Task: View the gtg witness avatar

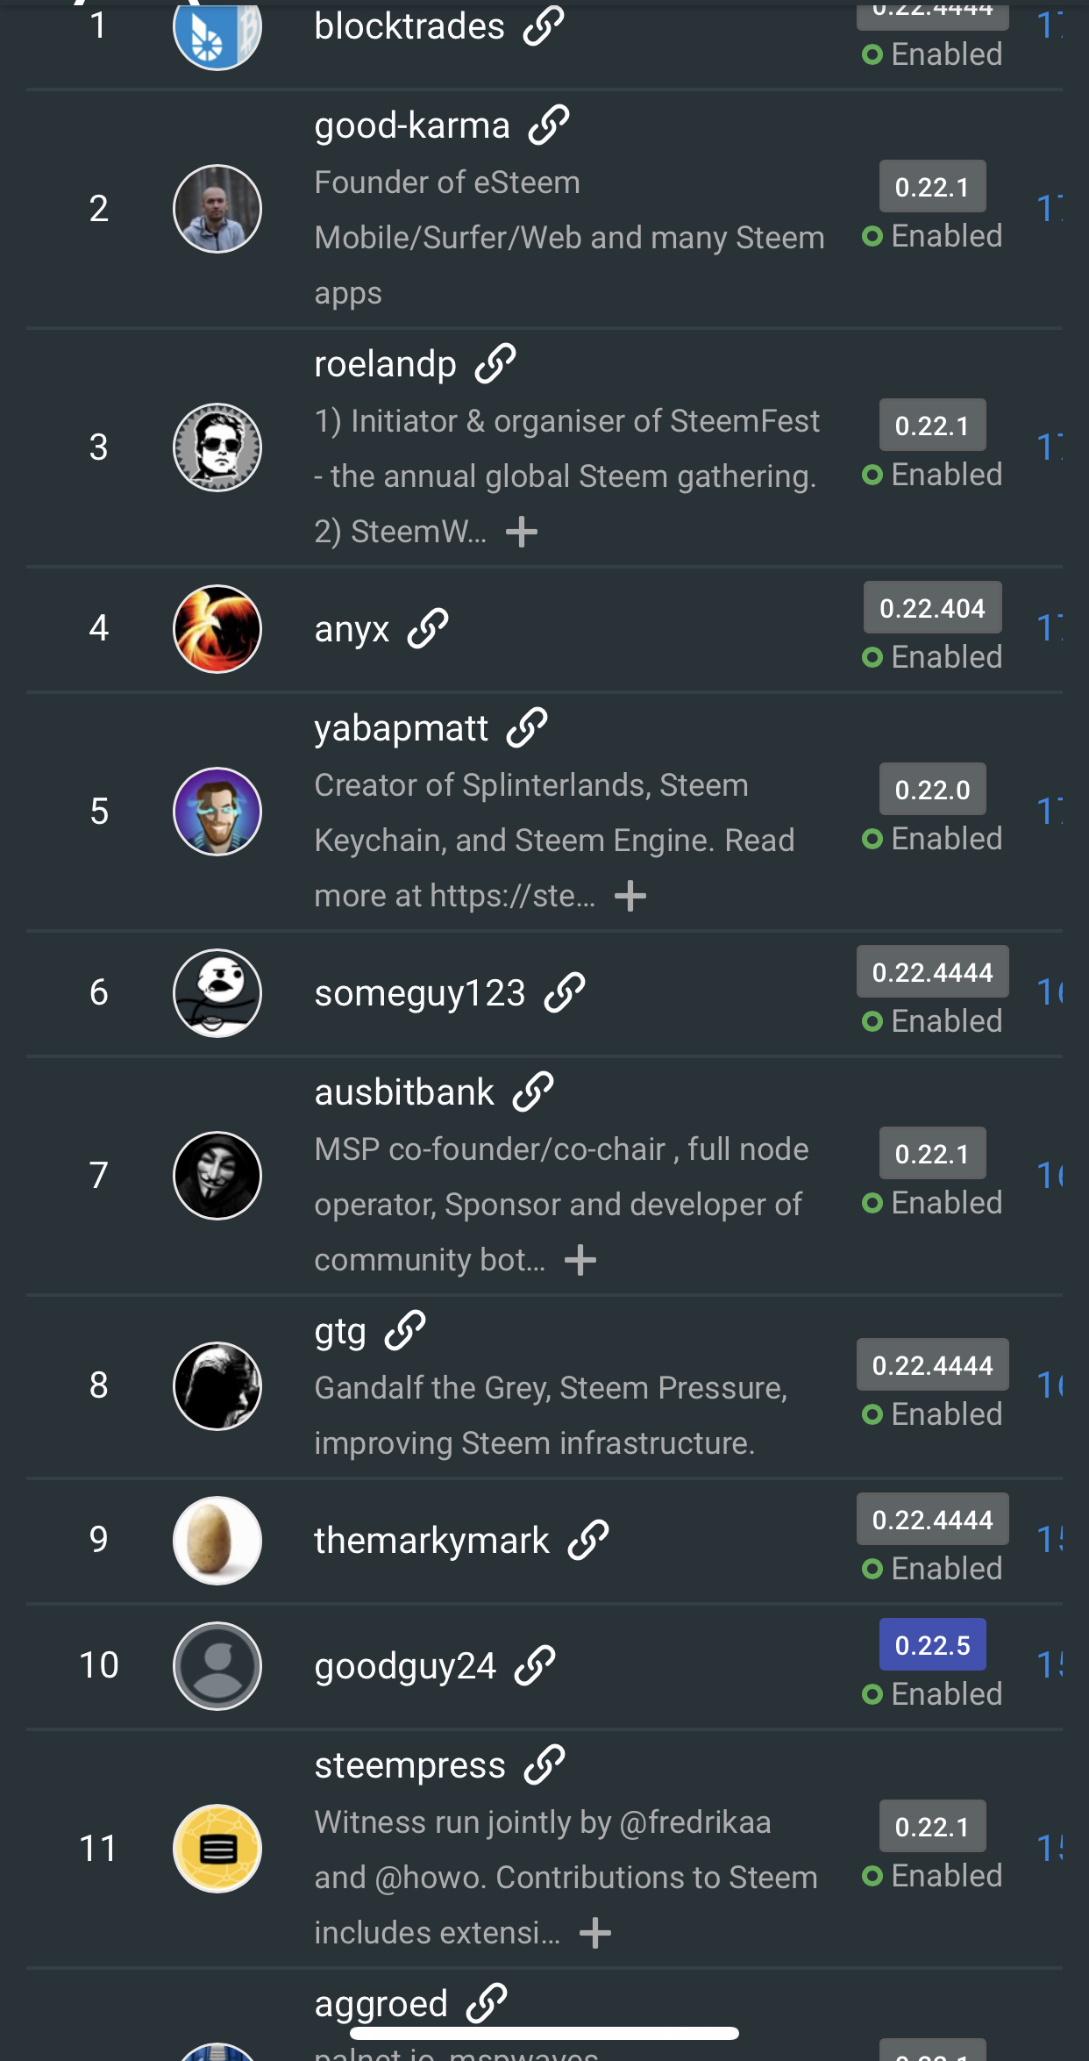Action: pos(217,1386)
